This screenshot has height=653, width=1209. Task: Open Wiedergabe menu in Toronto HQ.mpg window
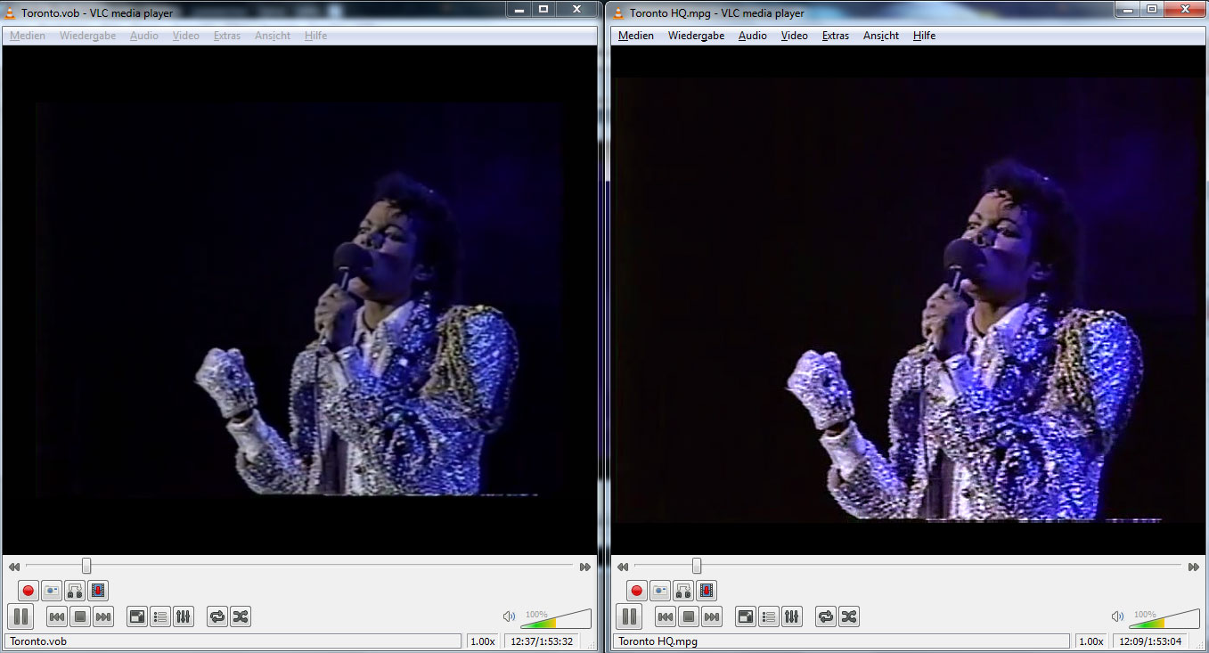(x=696, y=36)
